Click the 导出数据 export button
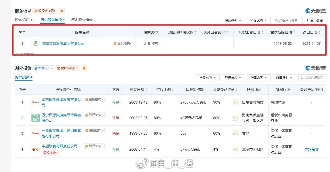The height and width of the screenshot is (172, 330). point(314,21)
